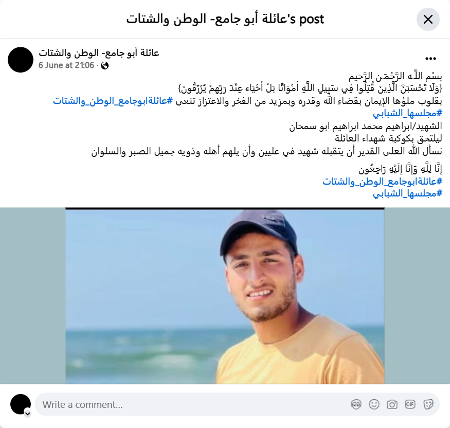The image size is (450, 428).
Task: Add a GIF to the comment
Action: (x=410, y=404)
